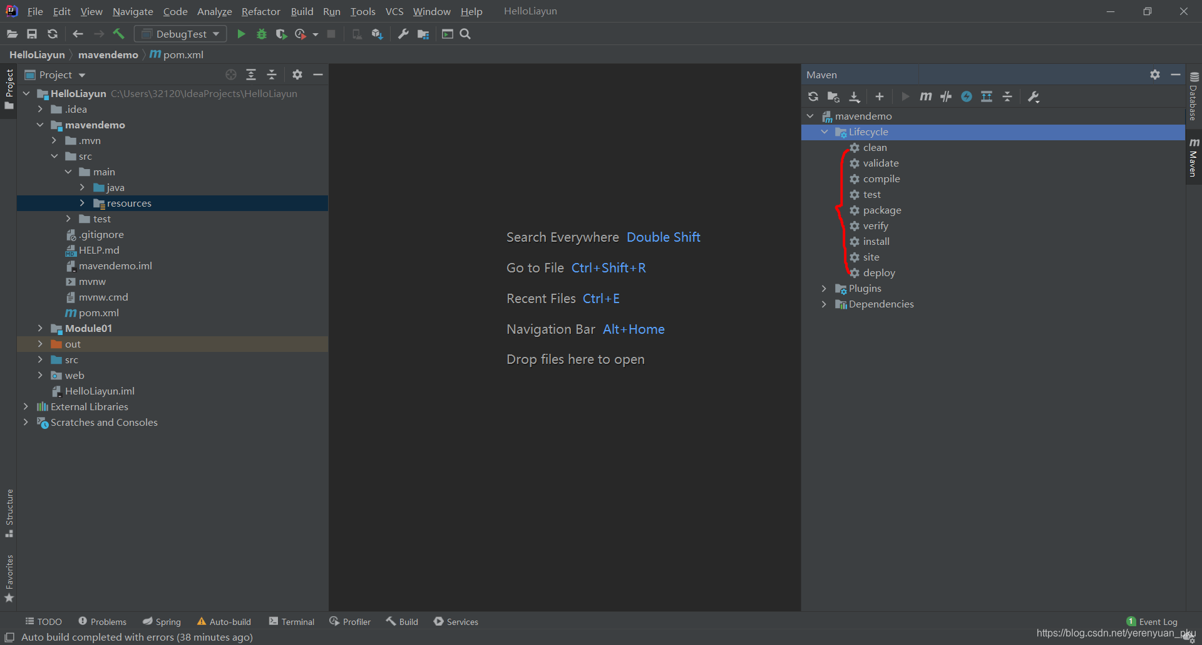Screen dimensions: 1202x645
Task: Hide the Project panel
Action: point(318,75)
